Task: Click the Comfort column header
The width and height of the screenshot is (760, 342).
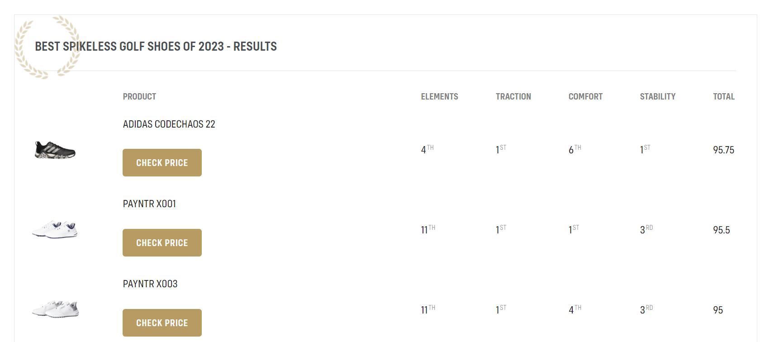Action: 585,96
